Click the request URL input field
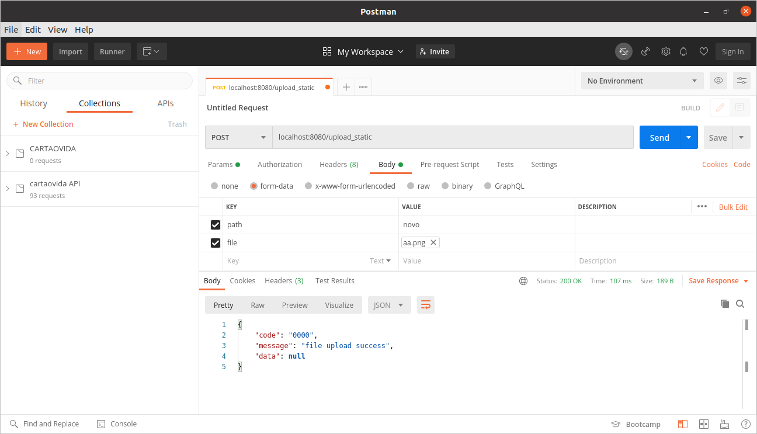Screen dimensions: 757x434 coord(453,137)
